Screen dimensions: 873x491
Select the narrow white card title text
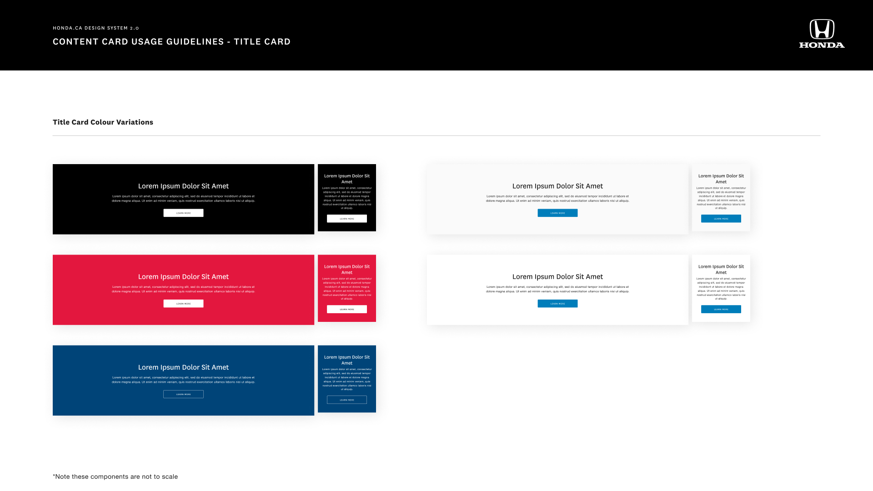[x=721, y=270]
